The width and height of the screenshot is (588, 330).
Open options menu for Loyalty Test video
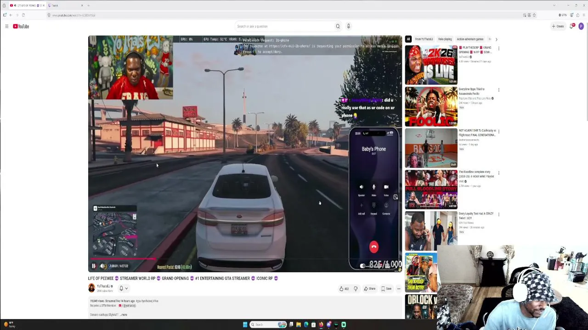point(499,214)
